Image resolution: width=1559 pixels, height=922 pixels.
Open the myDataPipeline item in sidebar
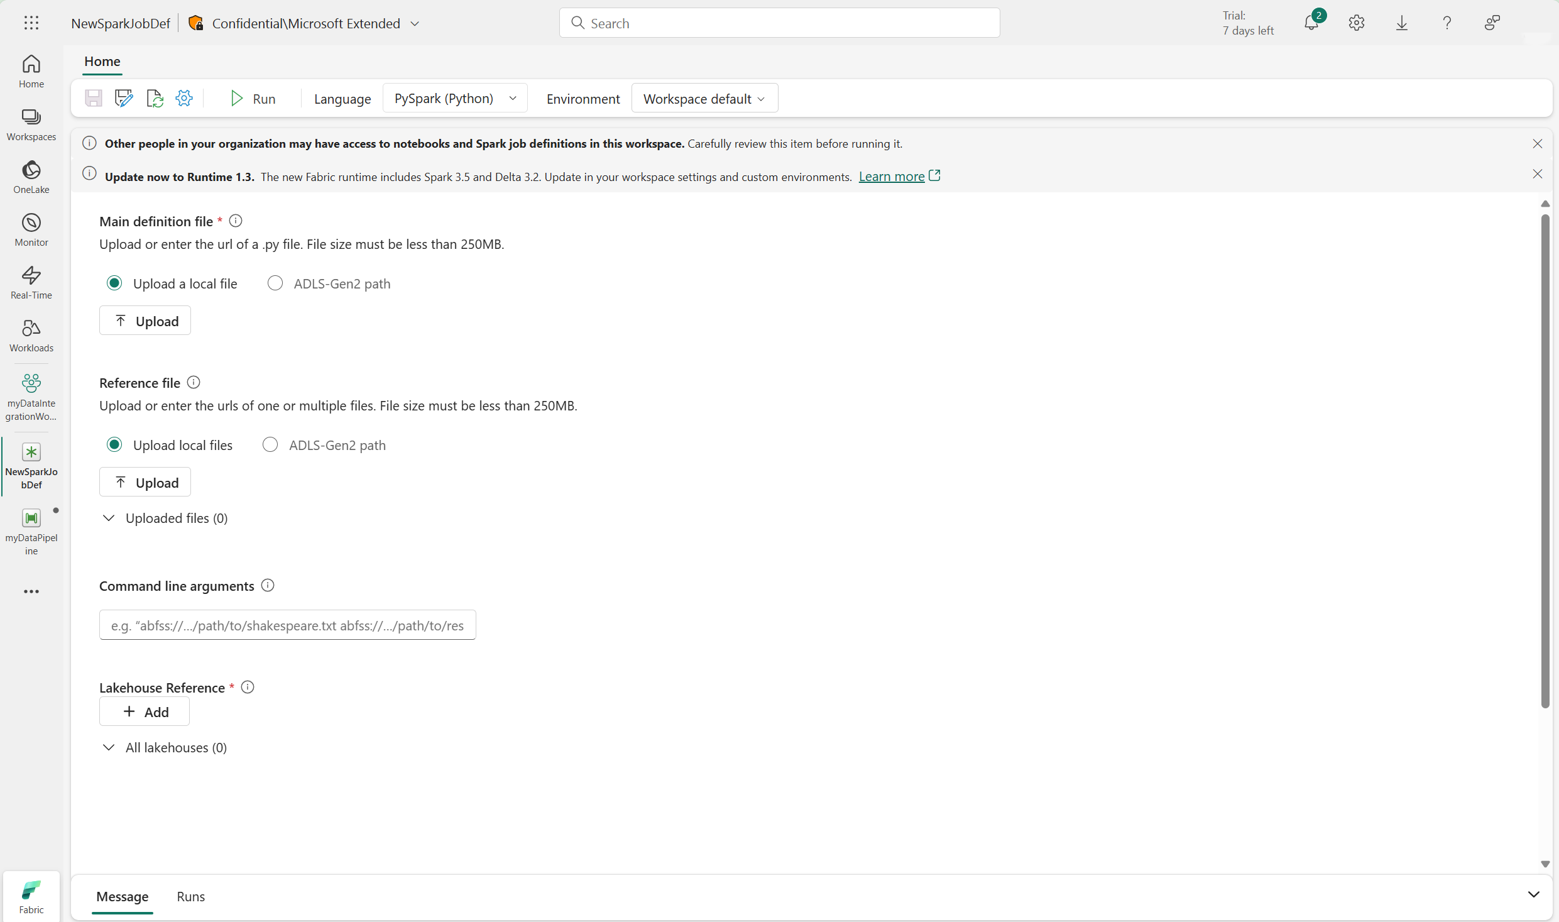(31, 531)
